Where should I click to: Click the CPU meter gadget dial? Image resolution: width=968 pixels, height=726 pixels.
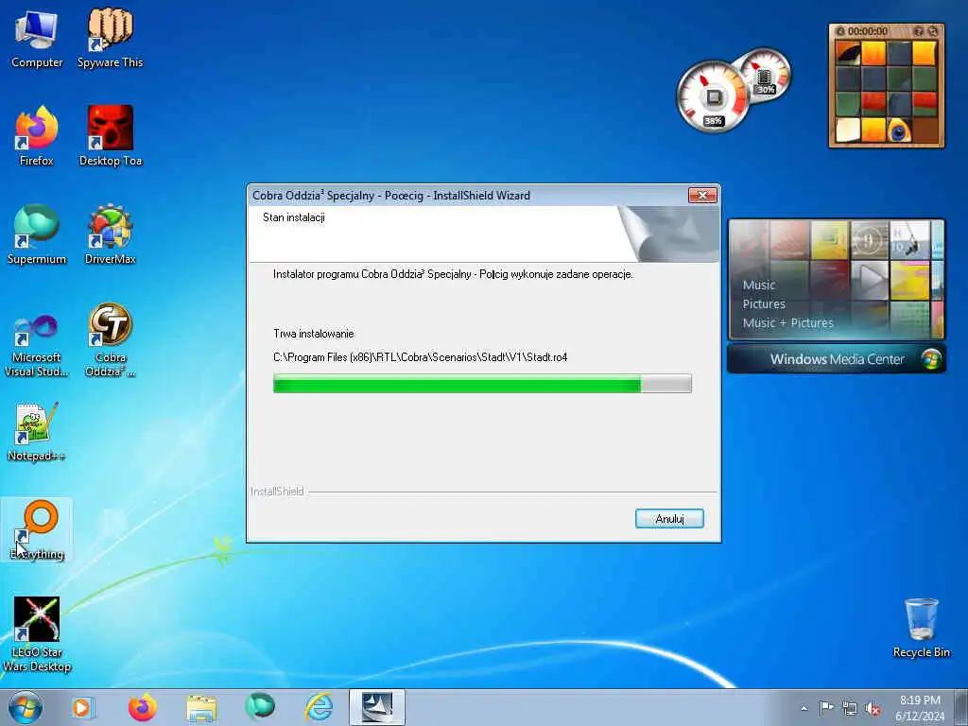[714, 97]
